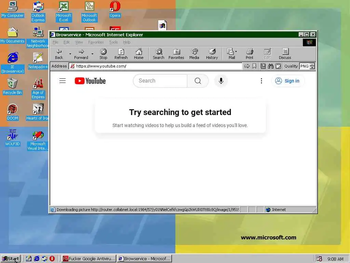Image resolution: width=350 pixels, height=263 pixels.
Task: Select Age of Empires desktop shortcut
Action: click(38, 89)
